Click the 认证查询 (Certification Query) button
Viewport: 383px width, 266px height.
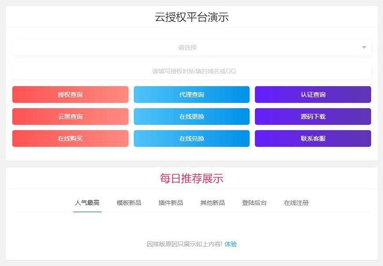pos(313,94)
